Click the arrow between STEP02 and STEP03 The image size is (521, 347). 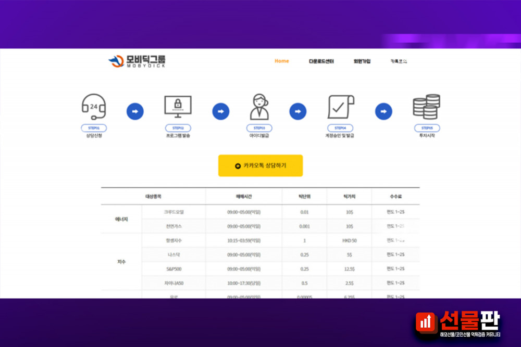pos(220,111)
